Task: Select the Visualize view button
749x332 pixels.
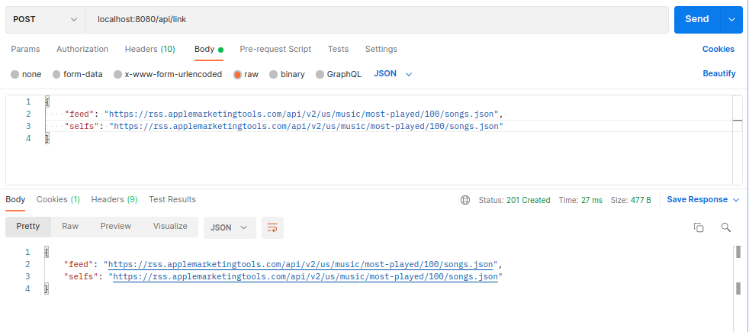Action: coord(170,227)
